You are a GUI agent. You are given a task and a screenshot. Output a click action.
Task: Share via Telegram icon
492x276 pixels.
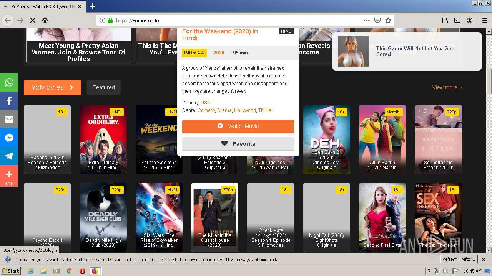[x=9, y=156]
